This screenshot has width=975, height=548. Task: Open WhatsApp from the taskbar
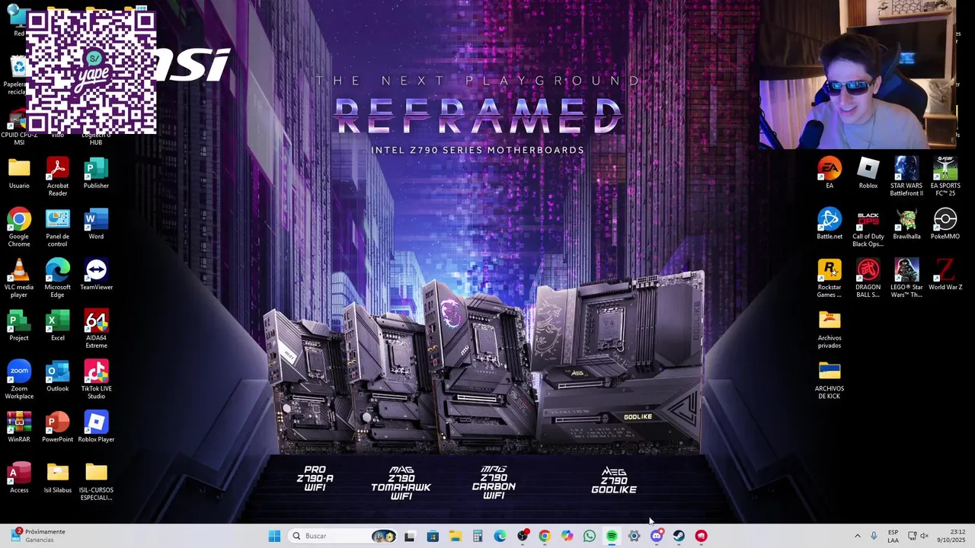tap(590, 536)
